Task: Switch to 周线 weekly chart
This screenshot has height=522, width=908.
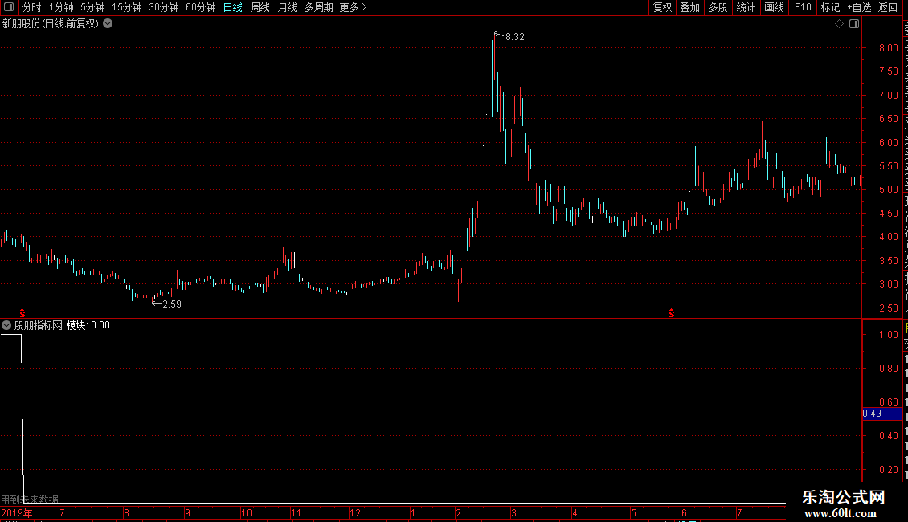Action: point(260,7)
